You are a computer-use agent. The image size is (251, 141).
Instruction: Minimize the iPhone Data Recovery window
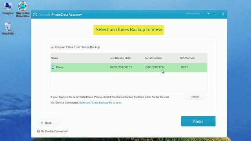216,14
